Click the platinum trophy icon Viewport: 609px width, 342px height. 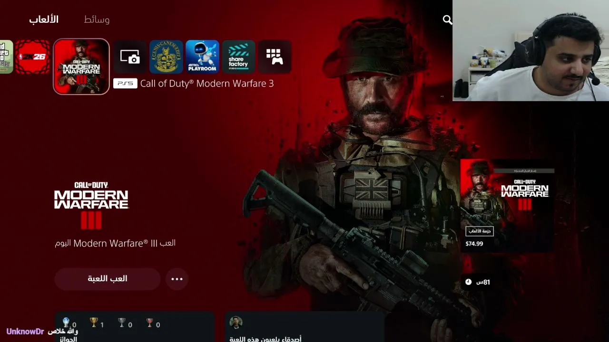click(x=66, y=323)
